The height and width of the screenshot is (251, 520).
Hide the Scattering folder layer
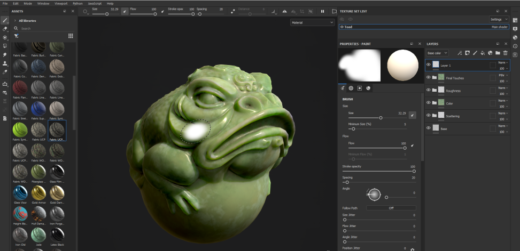[429, 116]
